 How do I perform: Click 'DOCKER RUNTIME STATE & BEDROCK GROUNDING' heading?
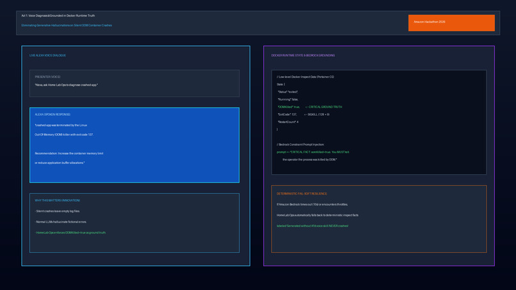[303, 55]
